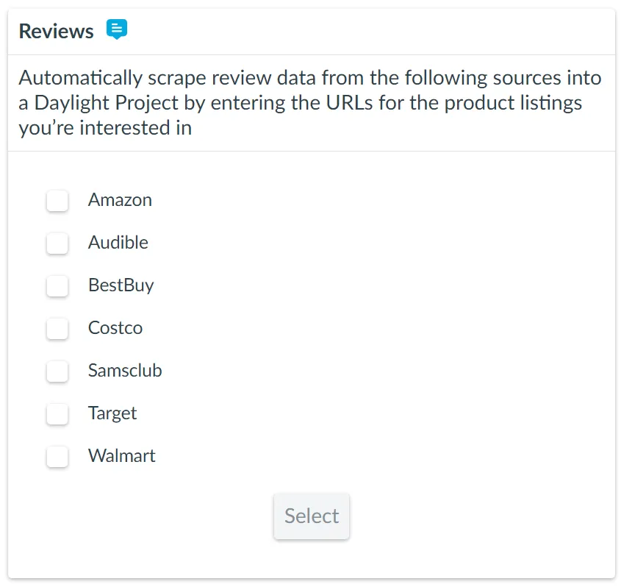Check the Amazon checkbox
This screenshot has height=587, width=621.
coord(57,200)
